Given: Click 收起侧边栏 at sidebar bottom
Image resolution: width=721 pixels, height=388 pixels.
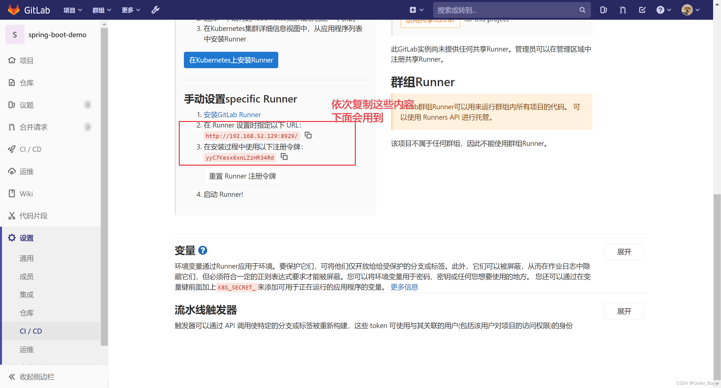Looking at the screenshot, I should [x=37, y=377].
